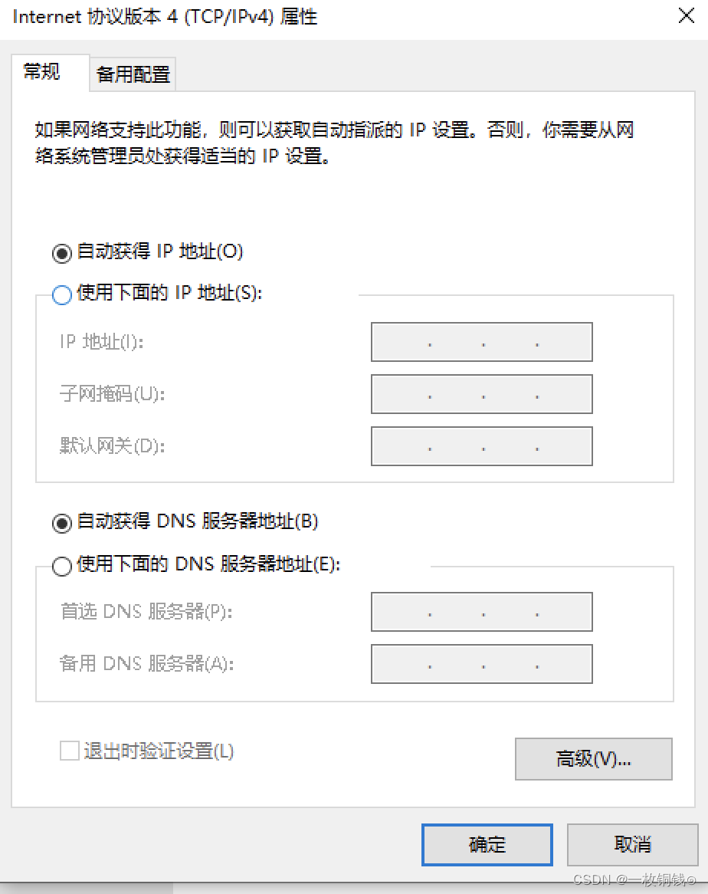This screenshot has height=894, width=708.
Task: Click the 子网掩码 input field
Action: [481, 394]
